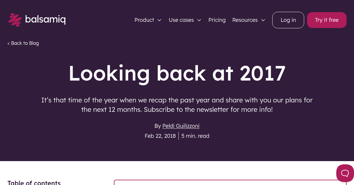This screenshot has width=354, height=185.
Task: Open the Product menu label
Action: click(144, 20)
